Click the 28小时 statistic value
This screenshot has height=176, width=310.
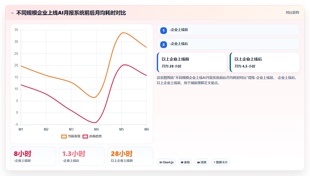click(x=122, y=154)
